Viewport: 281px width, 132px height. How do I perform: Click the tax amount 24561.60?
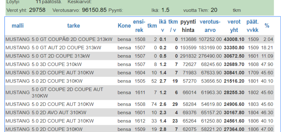click(x=234, y=121)
